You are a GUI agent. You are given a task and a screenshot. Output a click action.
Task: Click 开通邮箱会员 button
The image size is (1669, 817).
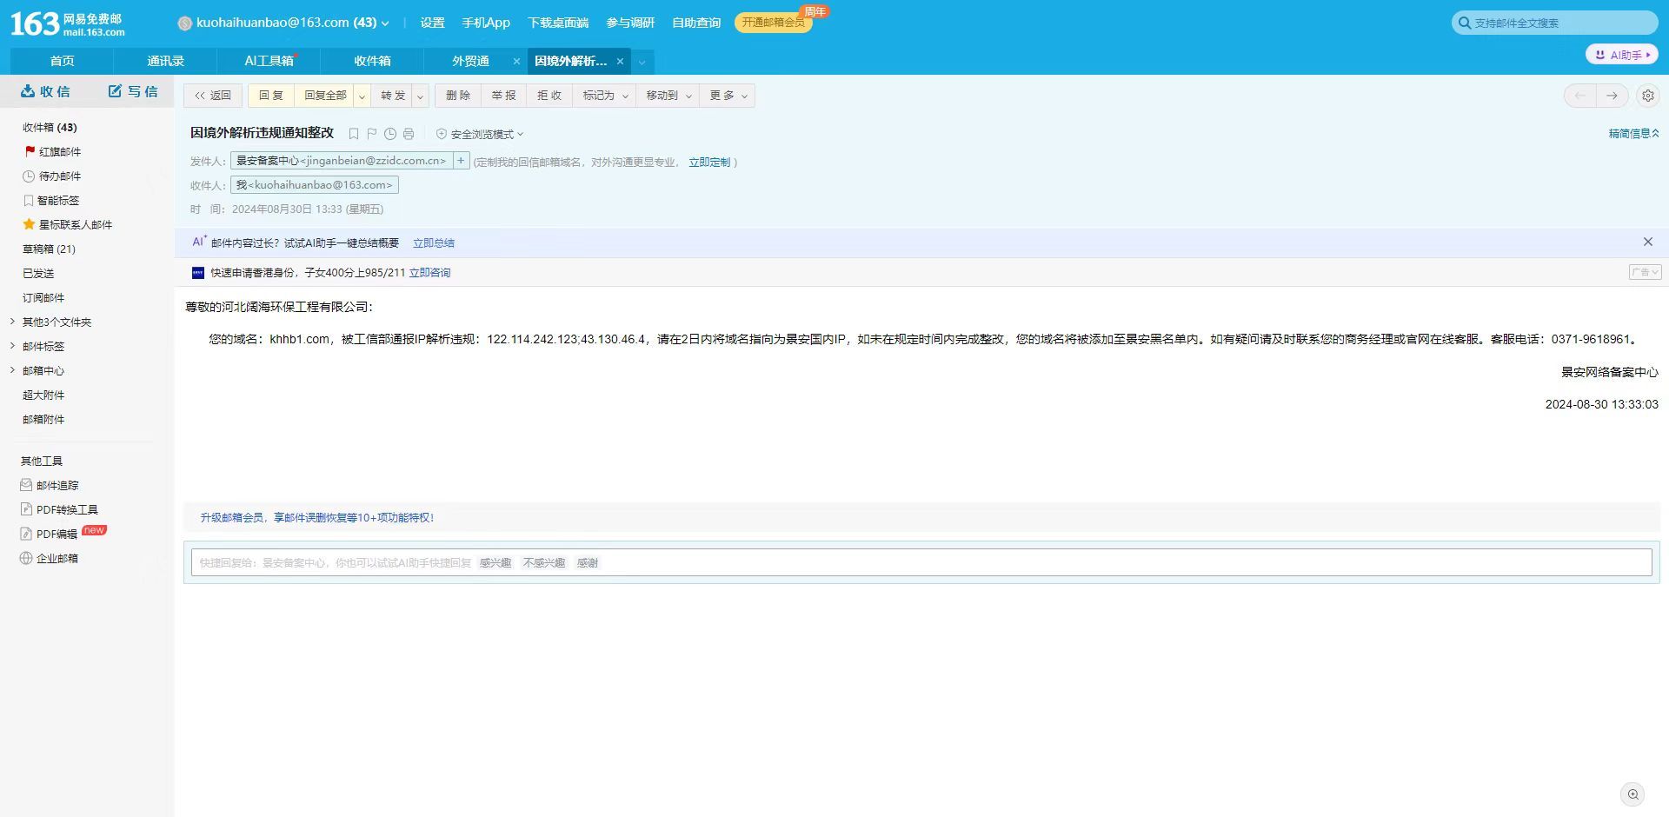pos(774,23)
